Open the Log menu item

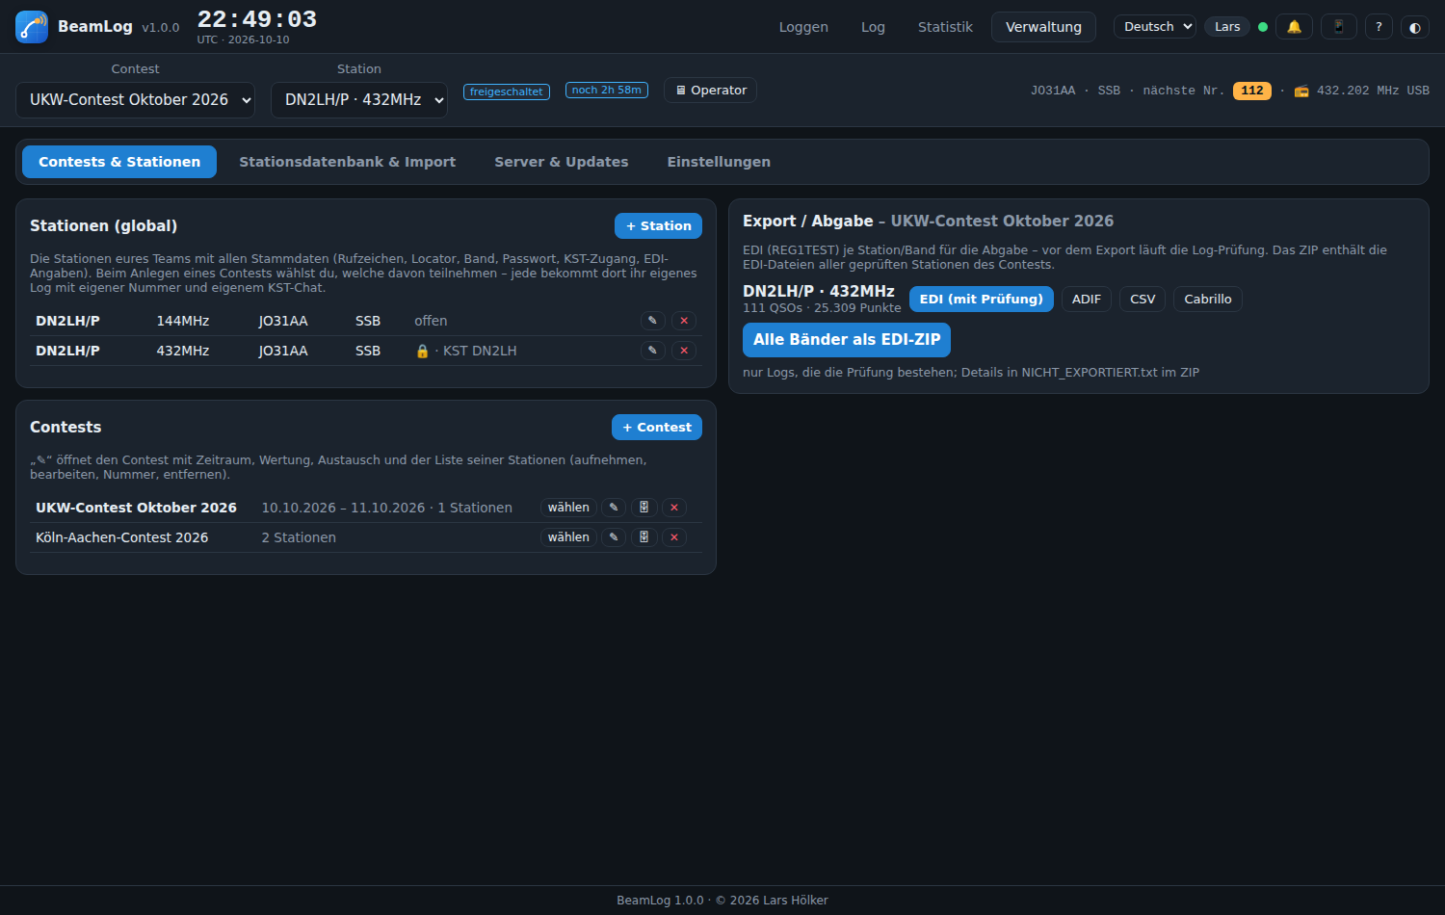tap(873, 27)
